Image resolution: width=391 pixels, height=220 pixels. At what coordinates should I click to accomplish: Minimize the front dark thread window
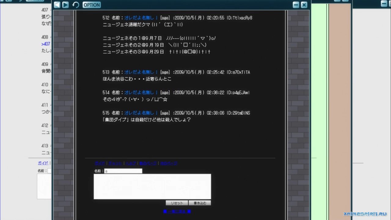point(296,5)
